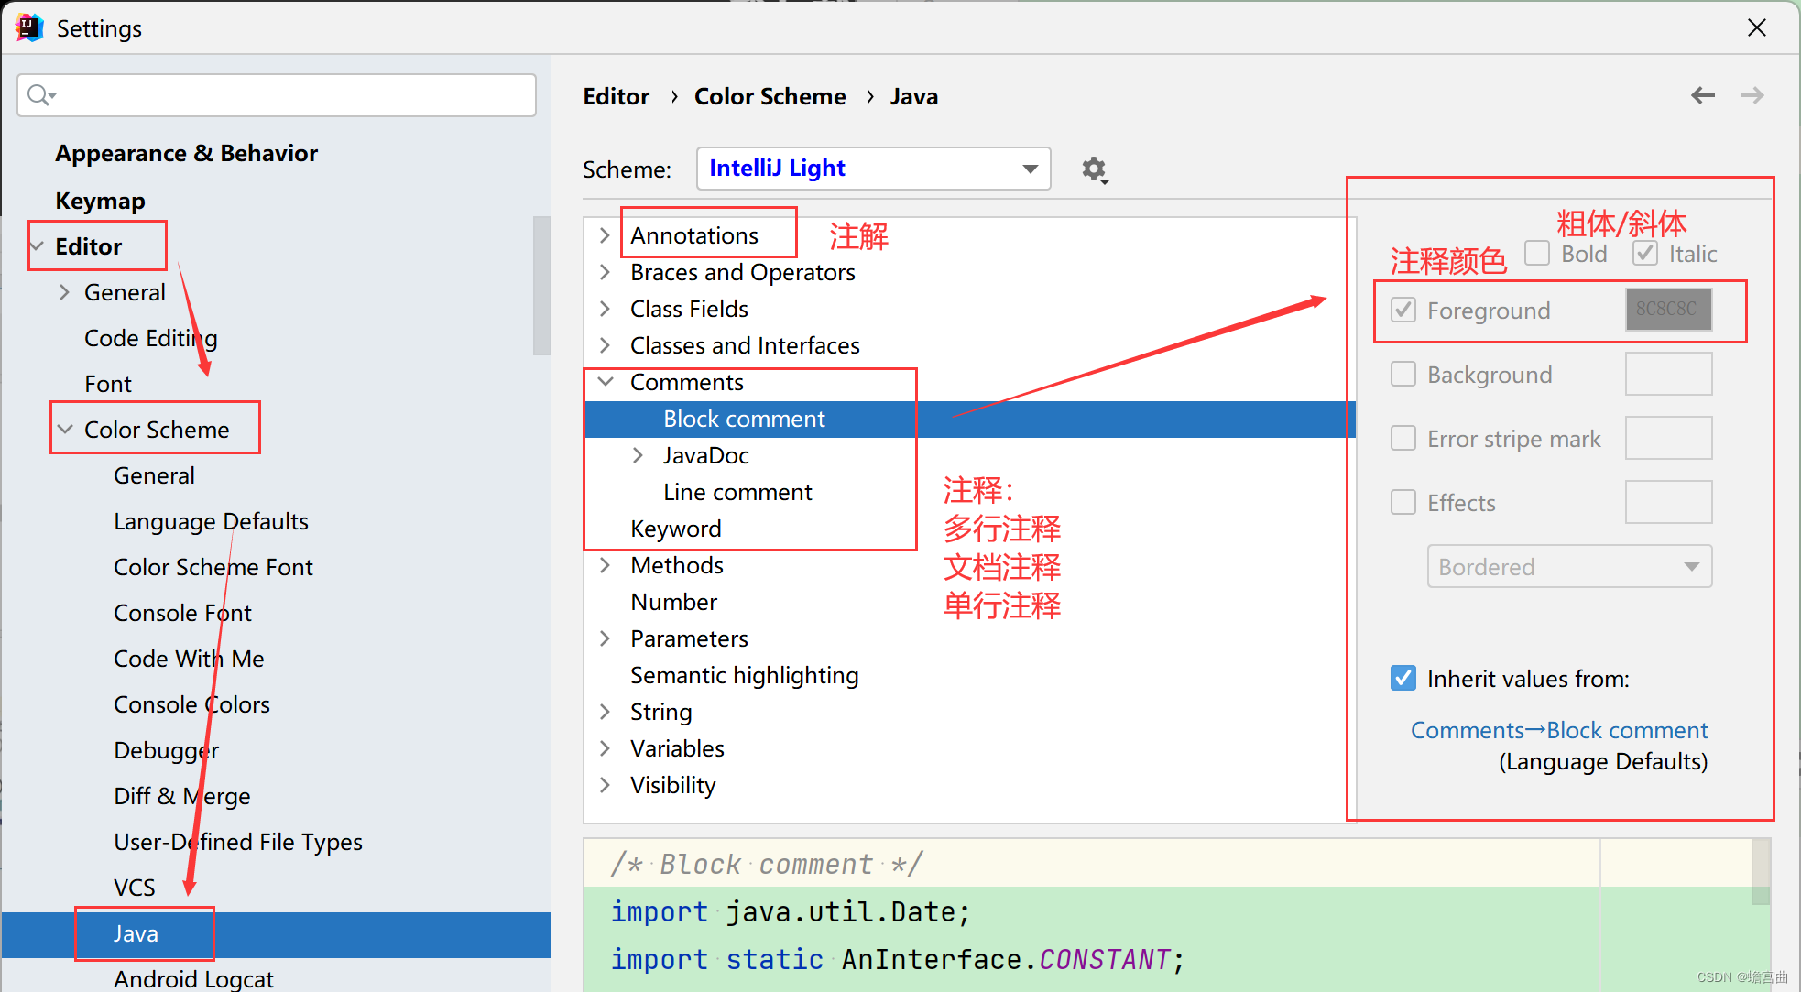Select Java in the sidebar
Image resolution: width=1801 pixels, height=992 pixels.
(277, 934)
